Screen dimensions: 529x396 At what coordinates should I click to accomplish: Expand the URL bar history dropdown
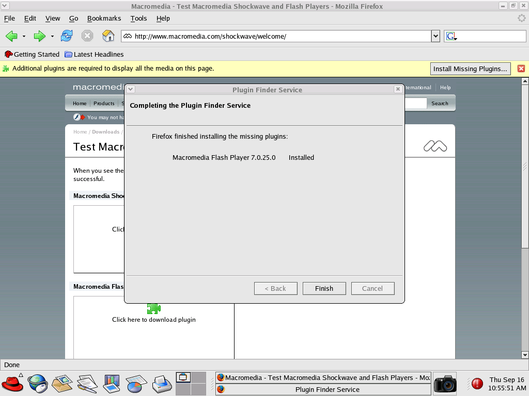(x=435, y=36)
